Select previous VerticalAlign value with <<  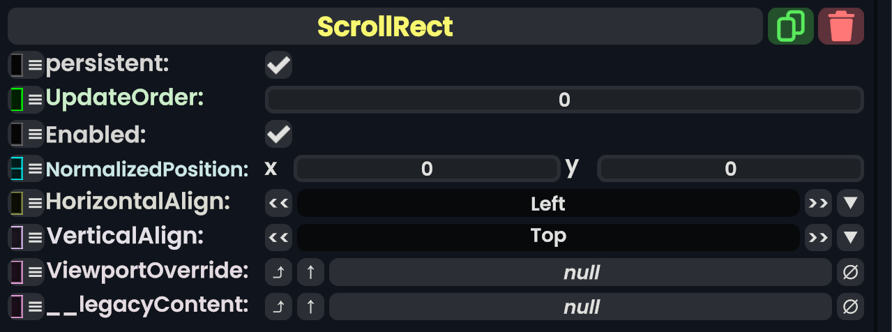point(279,237)
